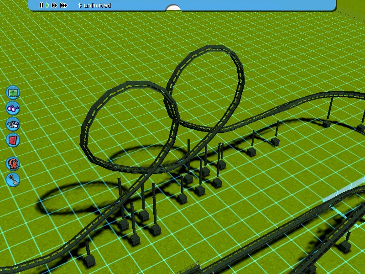Click the red exit door icon
Image resolution: width=365 pixels, height=274 pixels.
[13, 140]
